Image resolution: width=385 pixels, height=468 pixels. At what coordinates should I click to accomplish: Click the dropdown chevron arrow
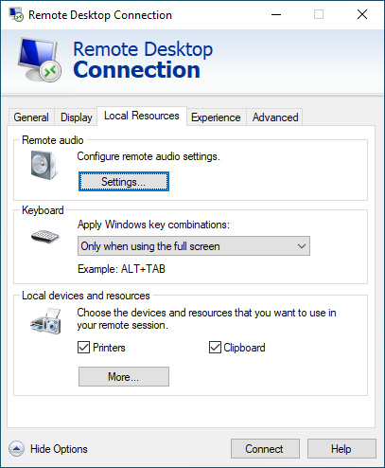click(302, 246)
